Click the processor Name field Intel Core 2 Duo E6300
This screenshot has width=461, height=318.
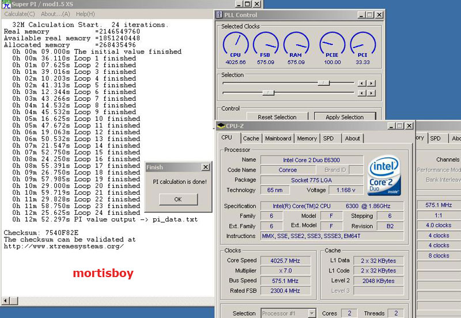312,160
